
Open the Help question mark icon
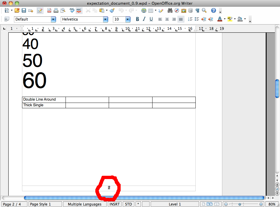tap(213, 11)
